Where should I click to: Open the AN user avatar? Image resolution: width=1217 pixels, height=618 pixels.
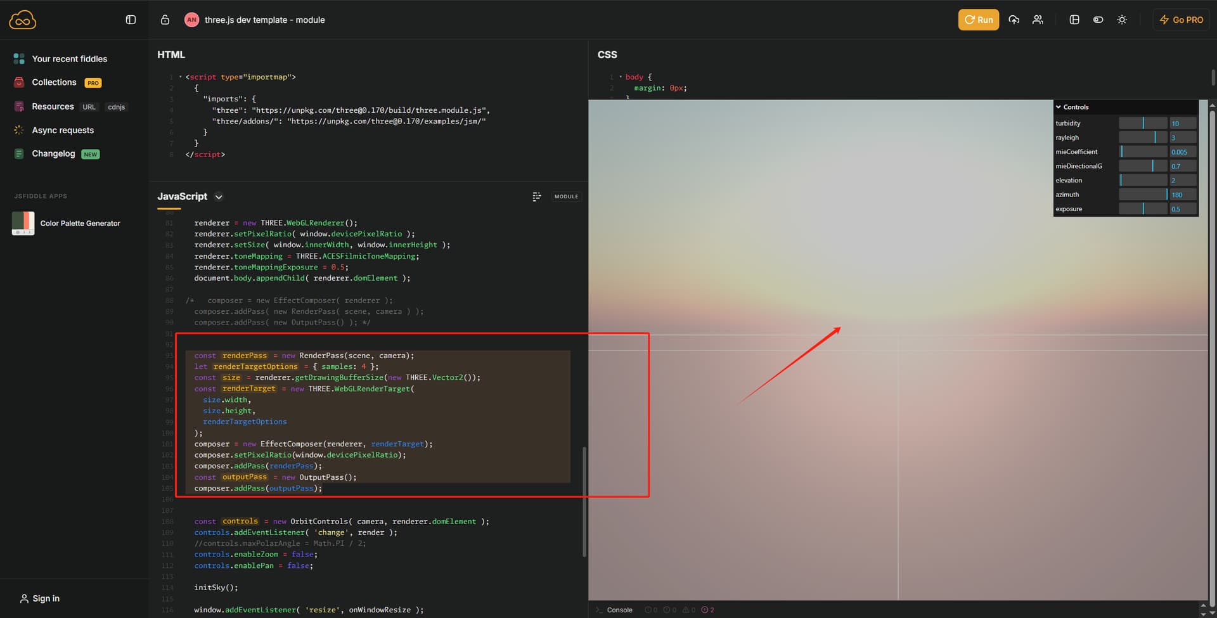pos(191,20)
